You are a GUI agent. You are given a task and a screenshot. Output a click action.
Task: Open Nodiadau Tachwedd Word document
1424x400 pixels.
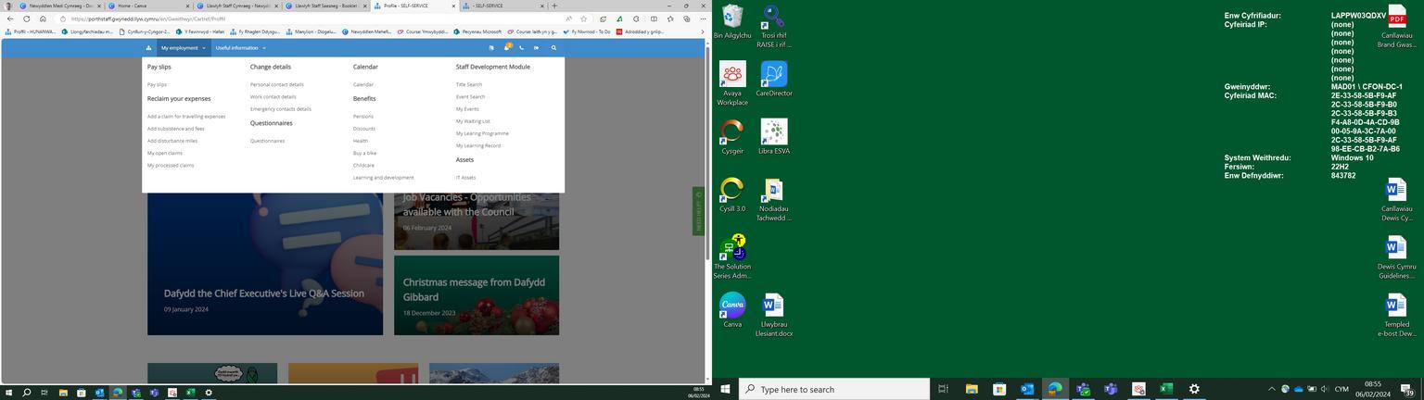point(774,200)
